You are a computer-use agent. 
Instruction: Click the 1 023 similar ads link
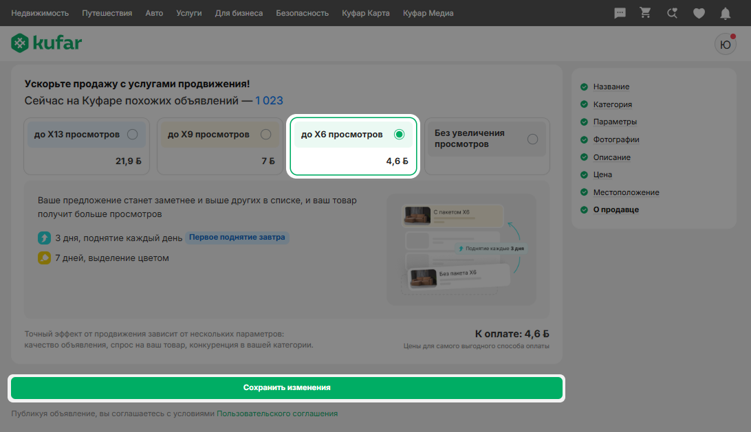coord(269,100)
